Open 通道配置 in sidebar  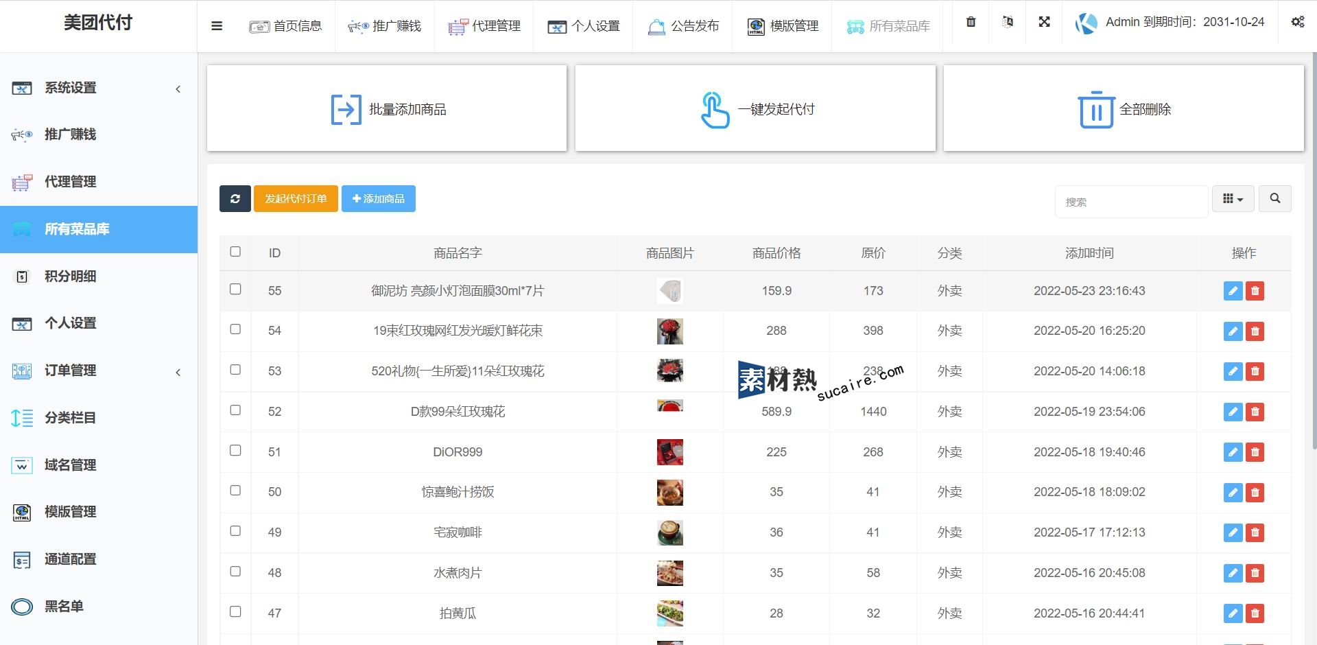99,559
